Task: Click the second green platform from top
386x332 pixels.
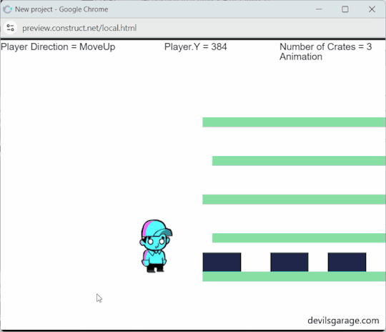Action: (299, 161)
